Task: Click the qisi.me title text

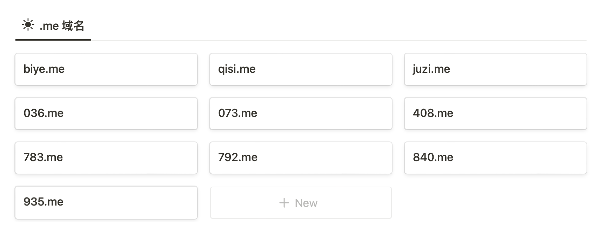Action: 237,69
